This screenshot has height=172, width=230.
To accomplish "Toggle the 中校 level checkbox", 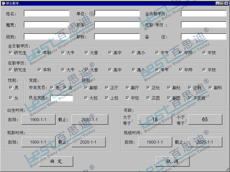I will tap(127, 98).
